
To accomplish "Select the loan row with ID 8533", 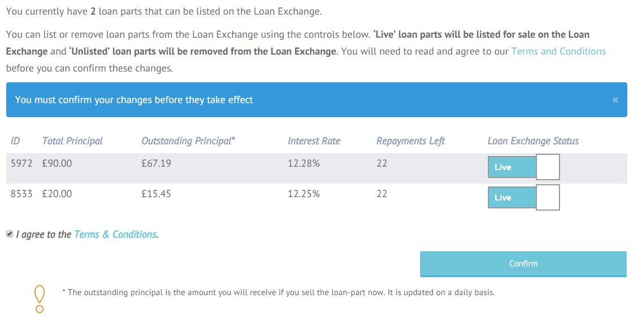I will tap(317, 198).
